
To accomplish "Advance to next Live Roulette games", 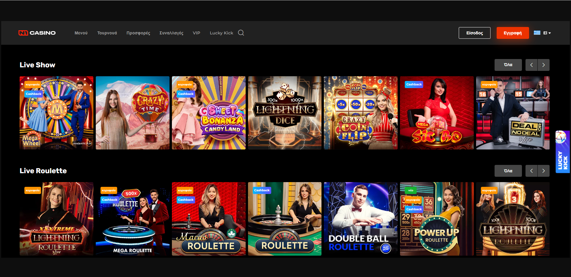I will click(x=543, y=171).
